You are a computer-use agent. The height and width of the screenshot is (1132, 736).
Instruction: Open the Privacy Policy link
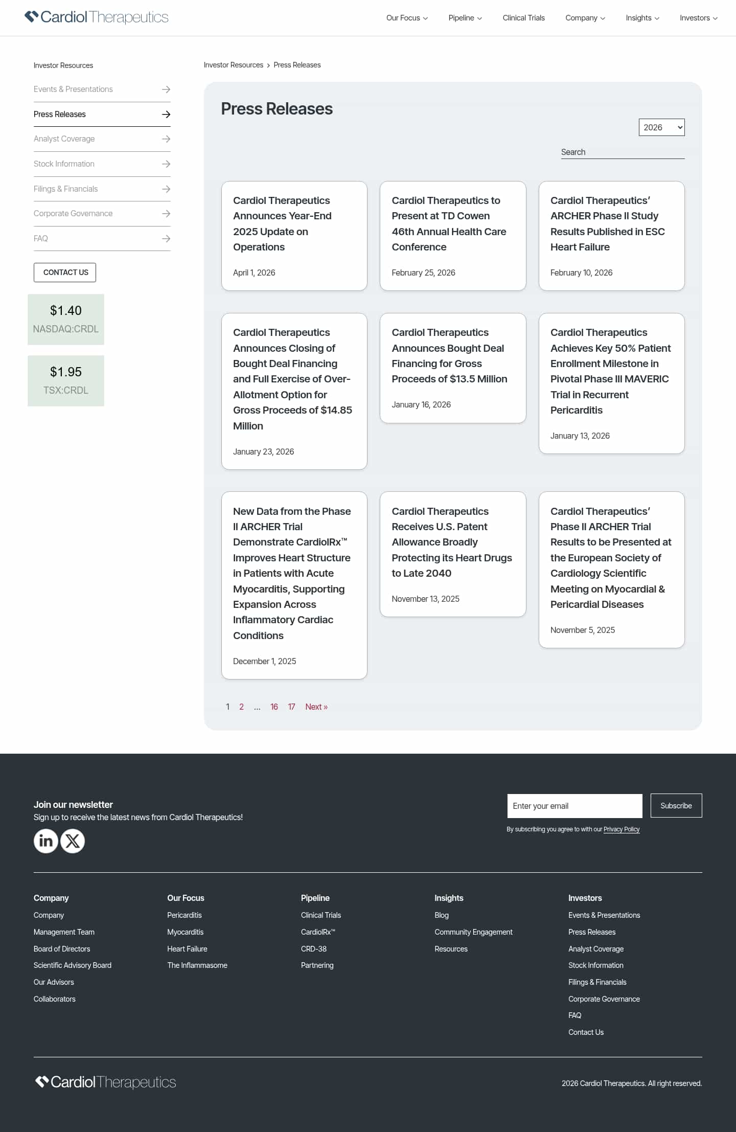[622, 829]
